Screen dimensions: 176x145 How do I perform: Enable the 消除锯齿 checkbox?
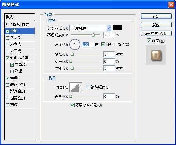coord(88,87)
